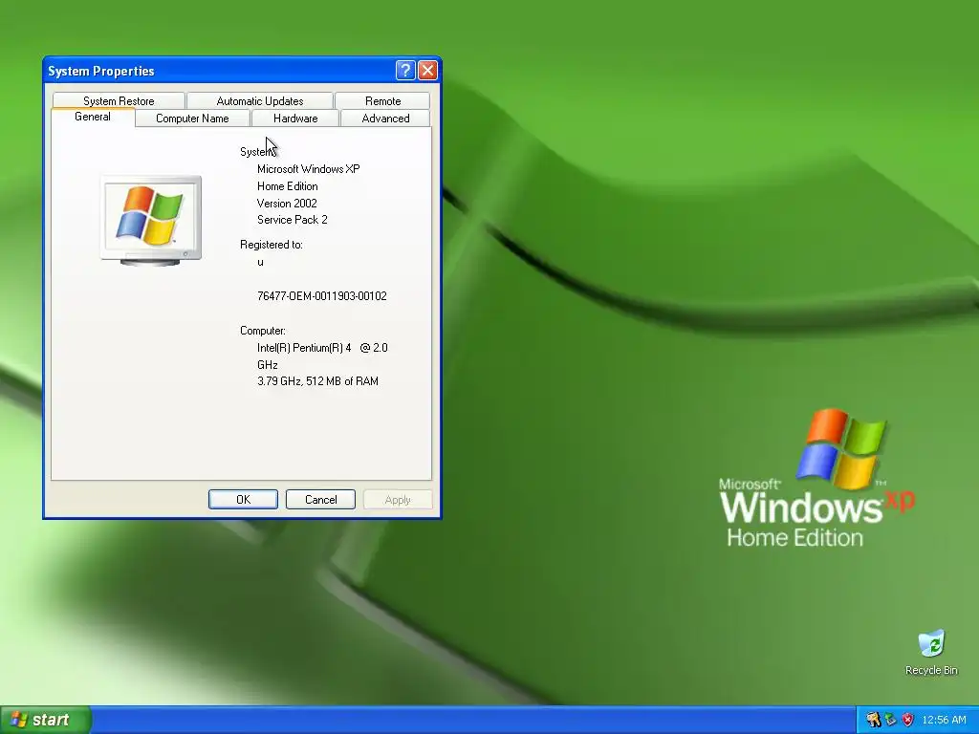Close the System Properties dialog

(427, 71)
